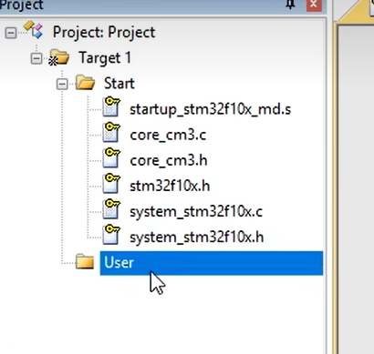Select file system_stm32f10x.c

point(196,212)
